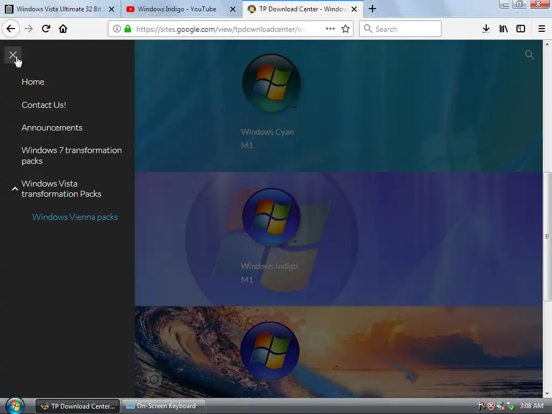The width and height of the screenshot is (552, 414).
Task: Click the Windows Cyan orb logo
Action: point(271,82)
